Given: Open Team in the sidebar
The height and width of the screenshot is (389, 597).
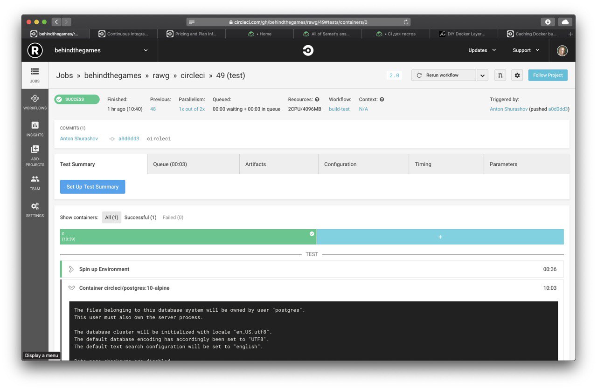Looking at the screenshot, I should [x=35, y=183].
